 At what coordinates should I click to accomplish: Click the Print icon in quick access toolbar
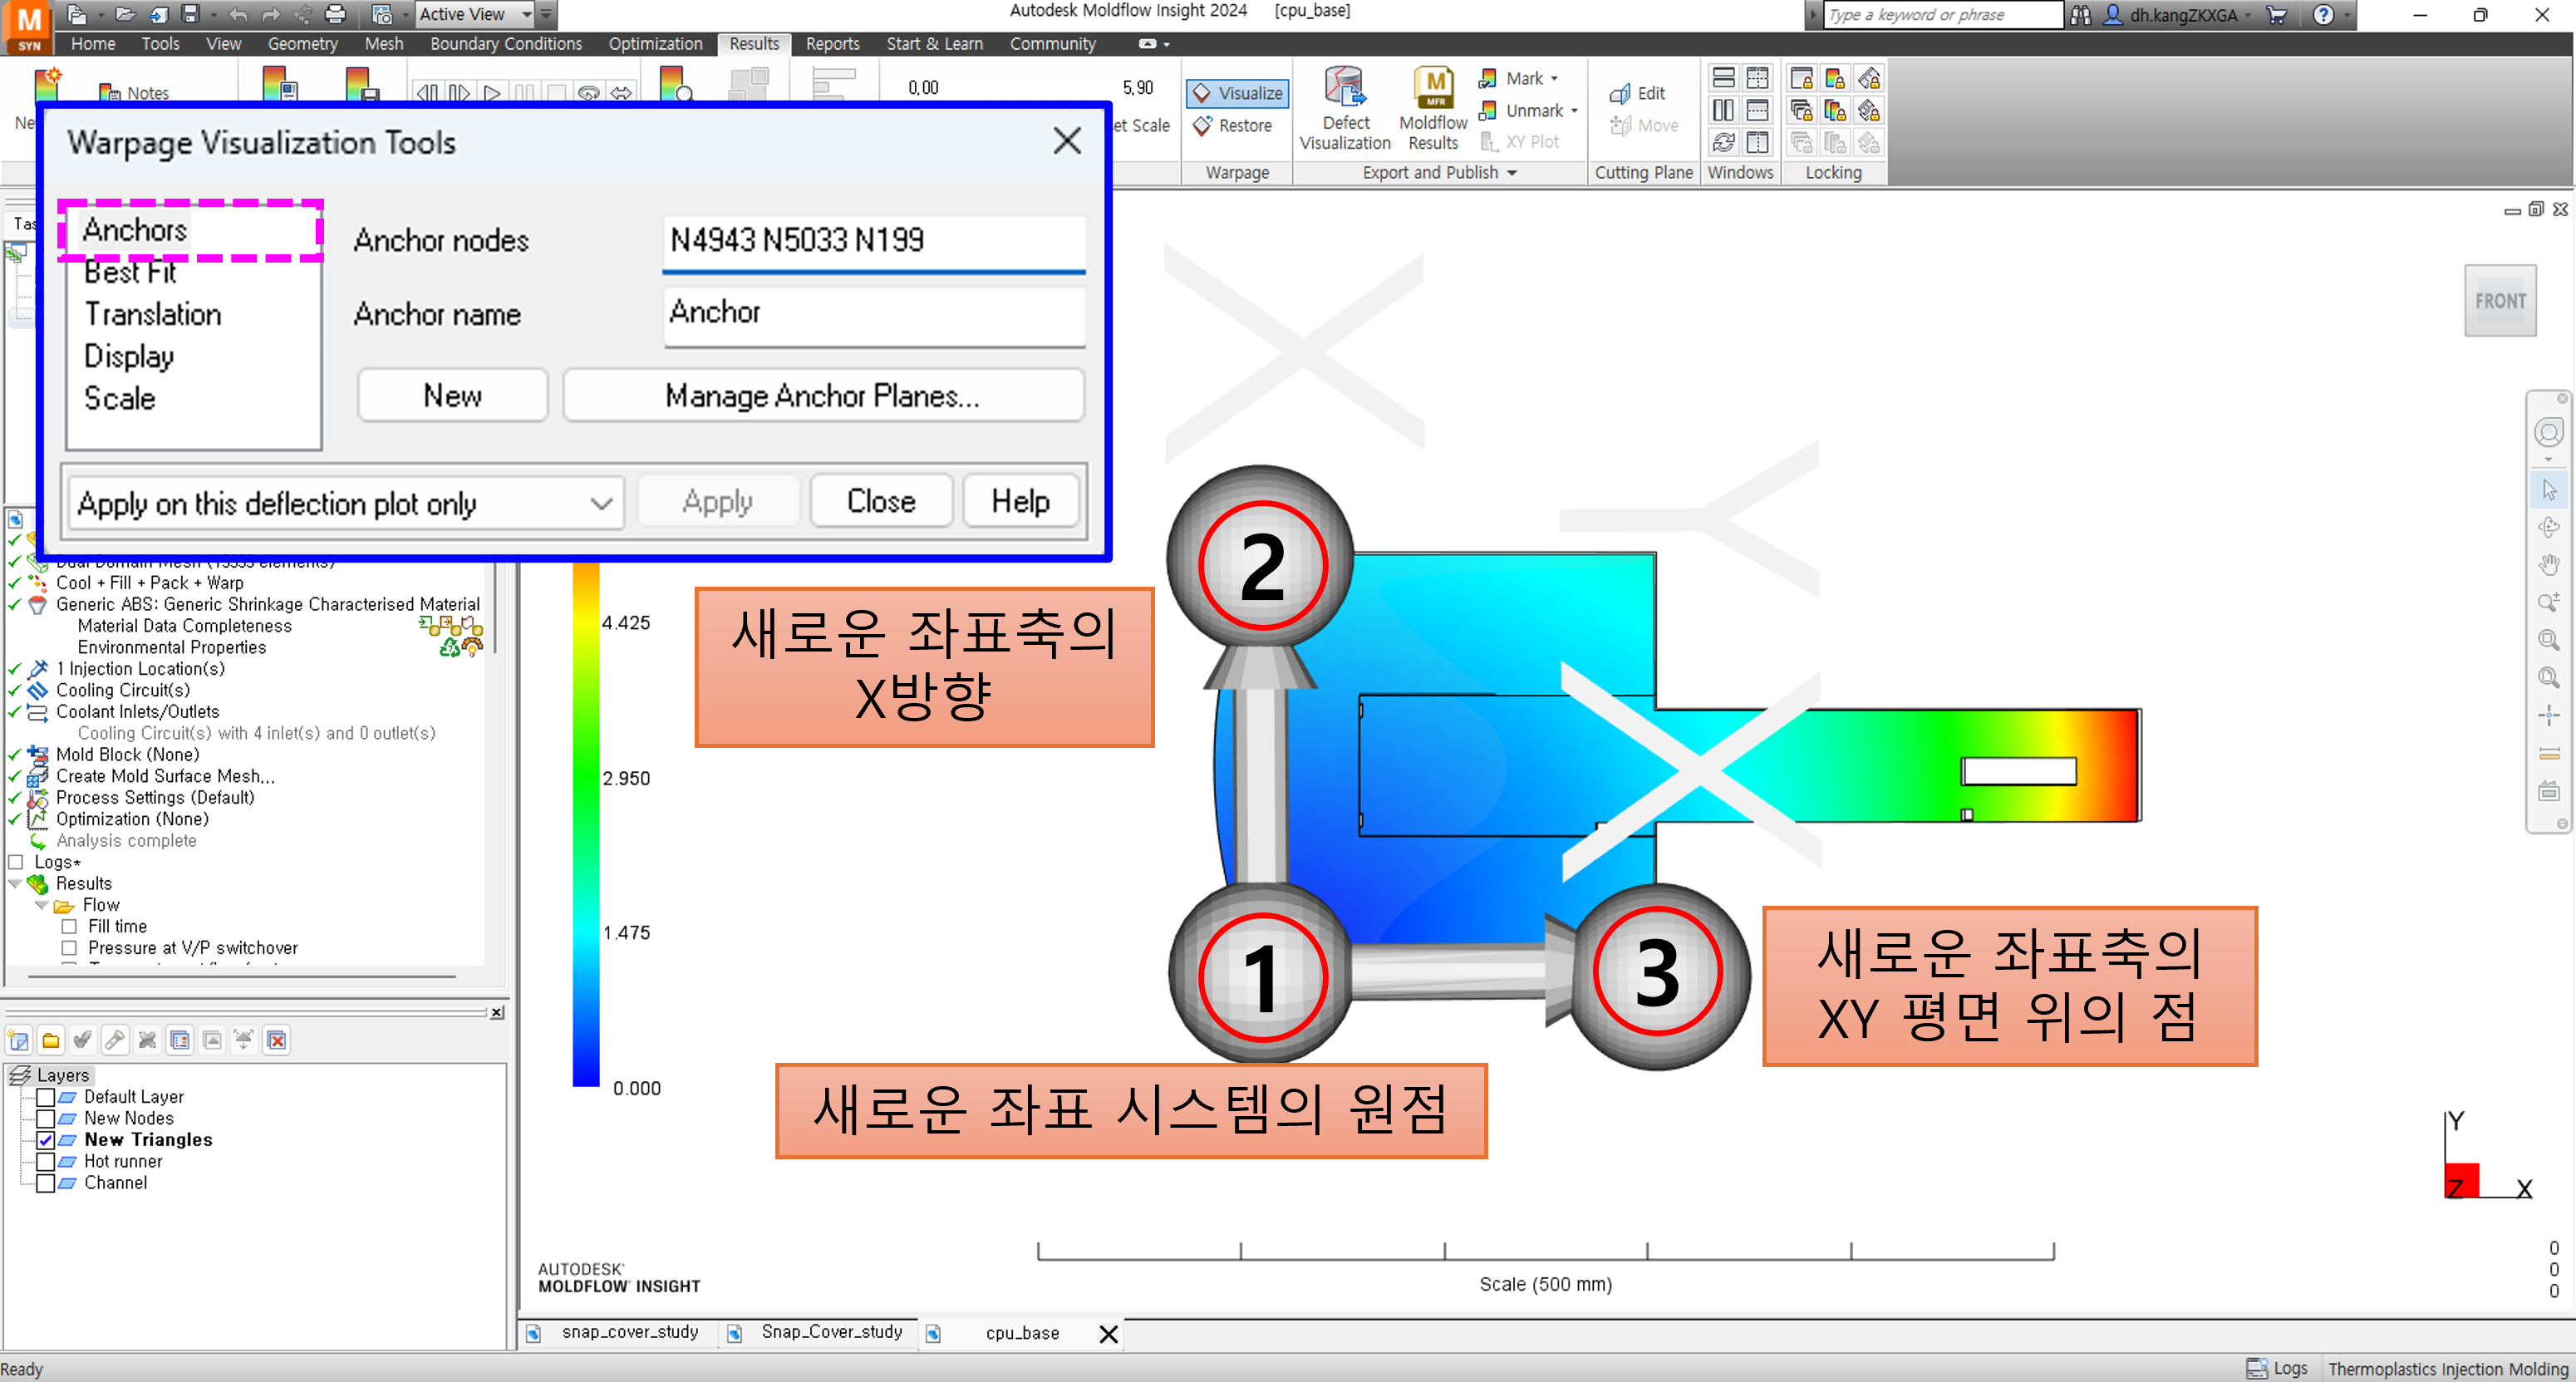[x=336, y=14]
